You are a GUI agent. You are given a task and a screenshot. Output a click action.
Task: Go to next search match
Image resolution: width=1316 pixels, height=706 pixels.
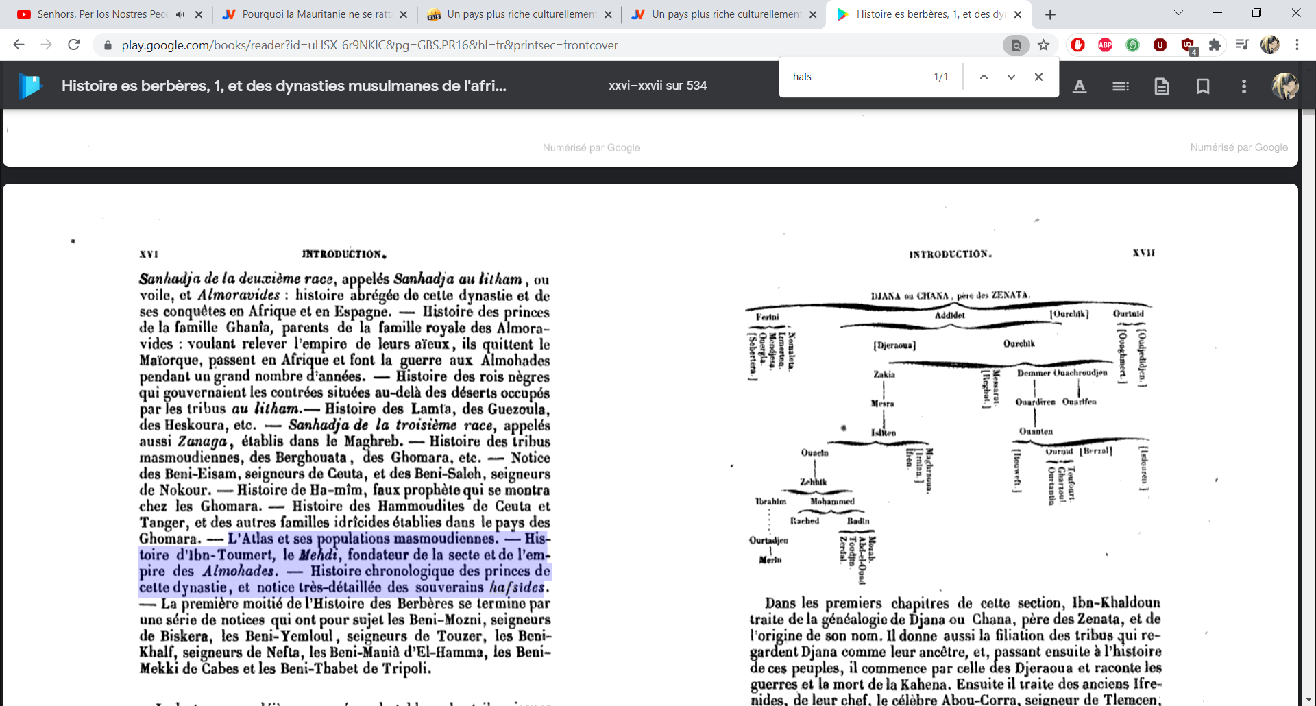tap(1011, 77)
